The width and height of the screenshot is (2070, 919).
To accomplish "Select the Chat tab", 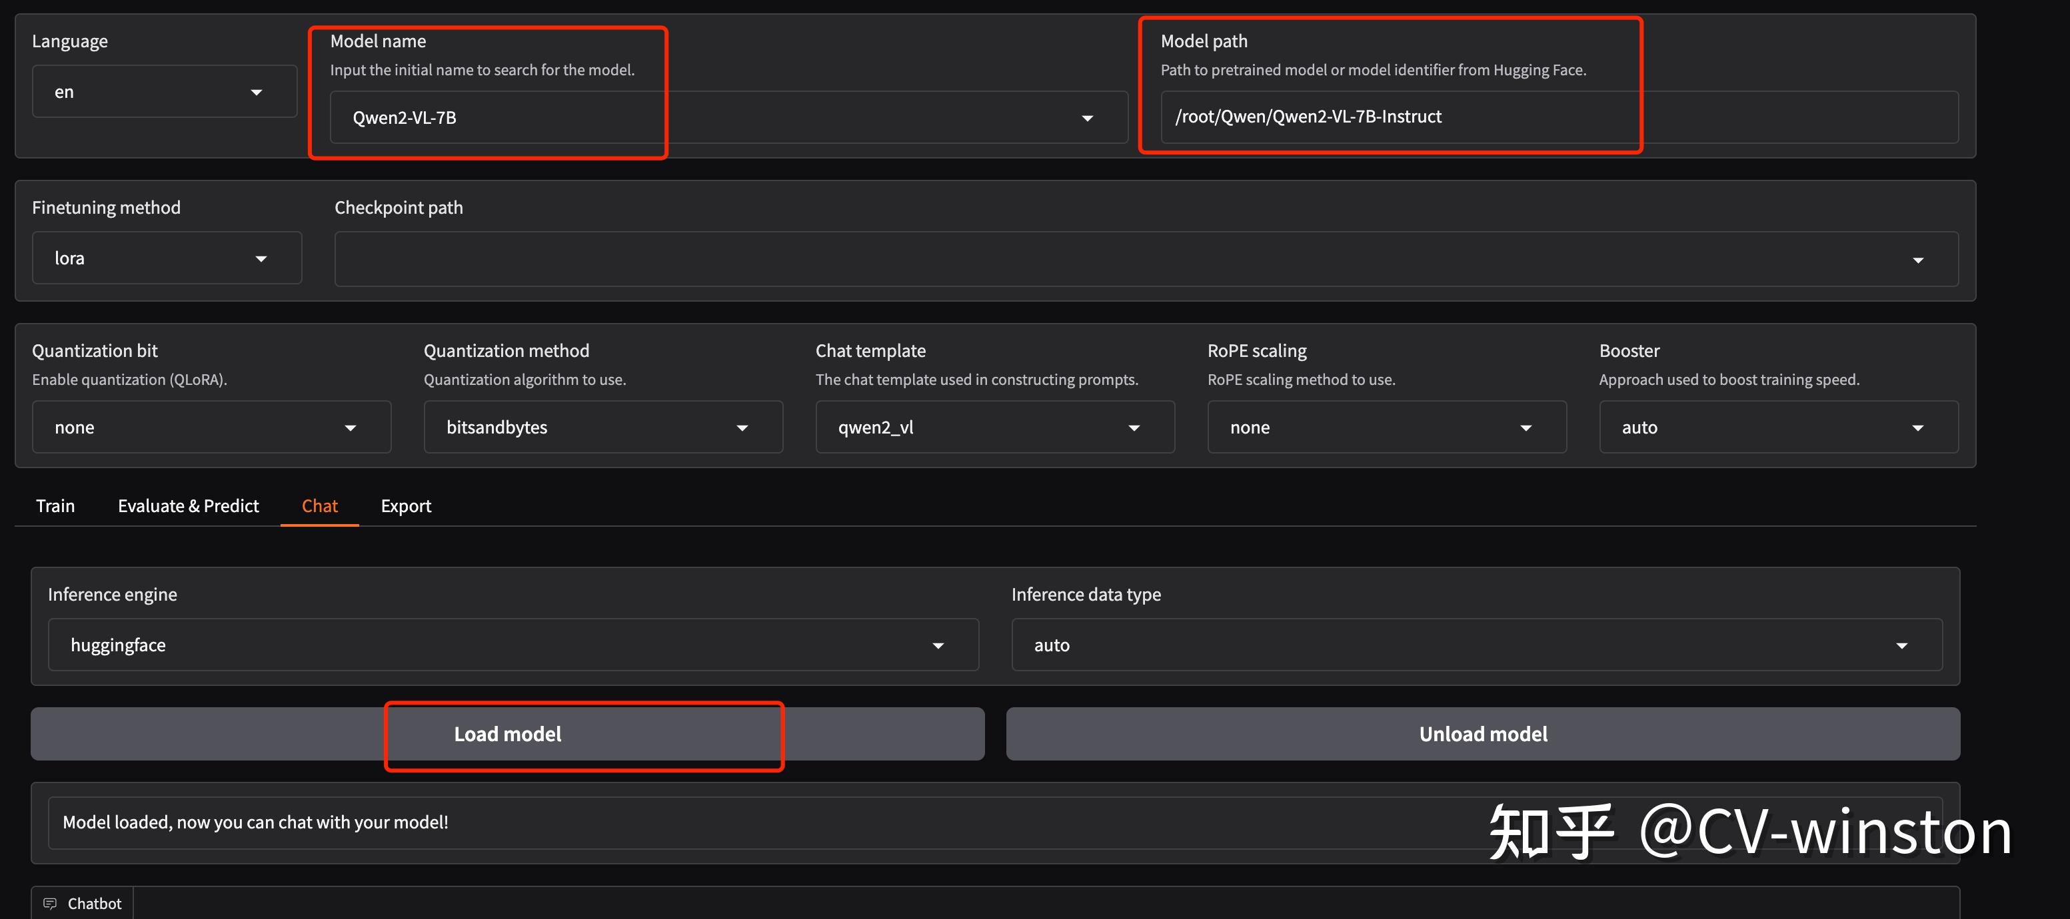I will click(x=319, y=505).
